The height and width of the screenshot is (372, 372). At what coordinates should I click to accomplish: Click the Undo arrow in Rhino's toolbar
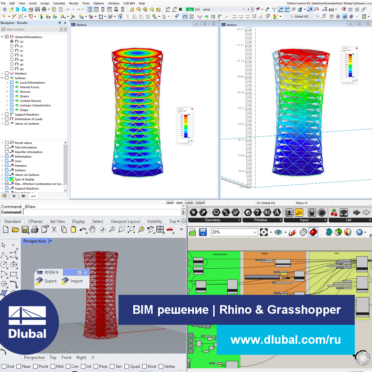(83, 230)
